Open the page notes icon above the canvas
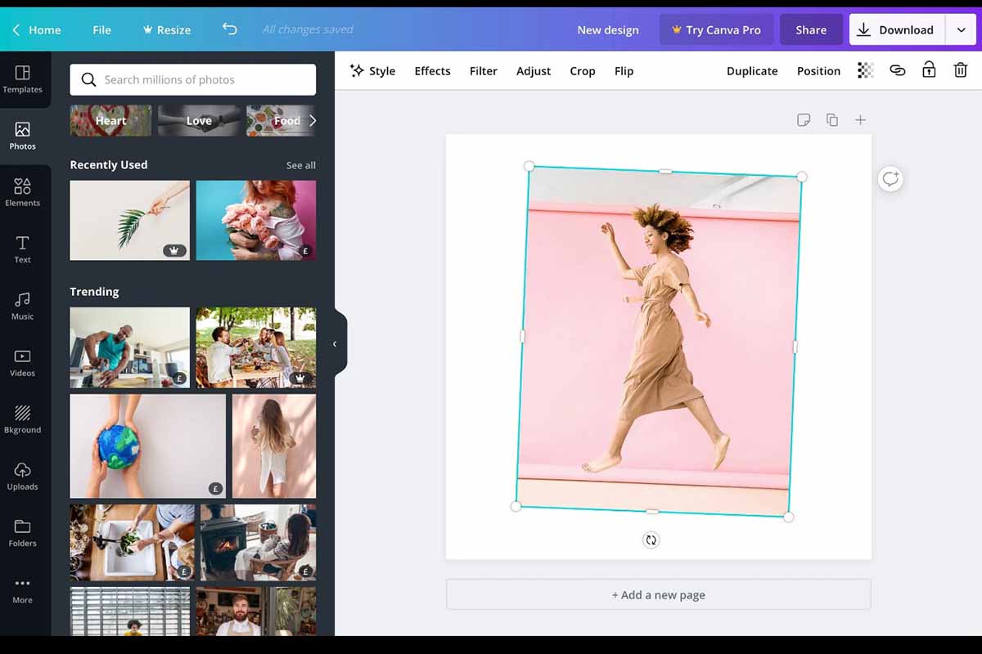Screen dimensions: 982x654 click(x=804, y=120)
